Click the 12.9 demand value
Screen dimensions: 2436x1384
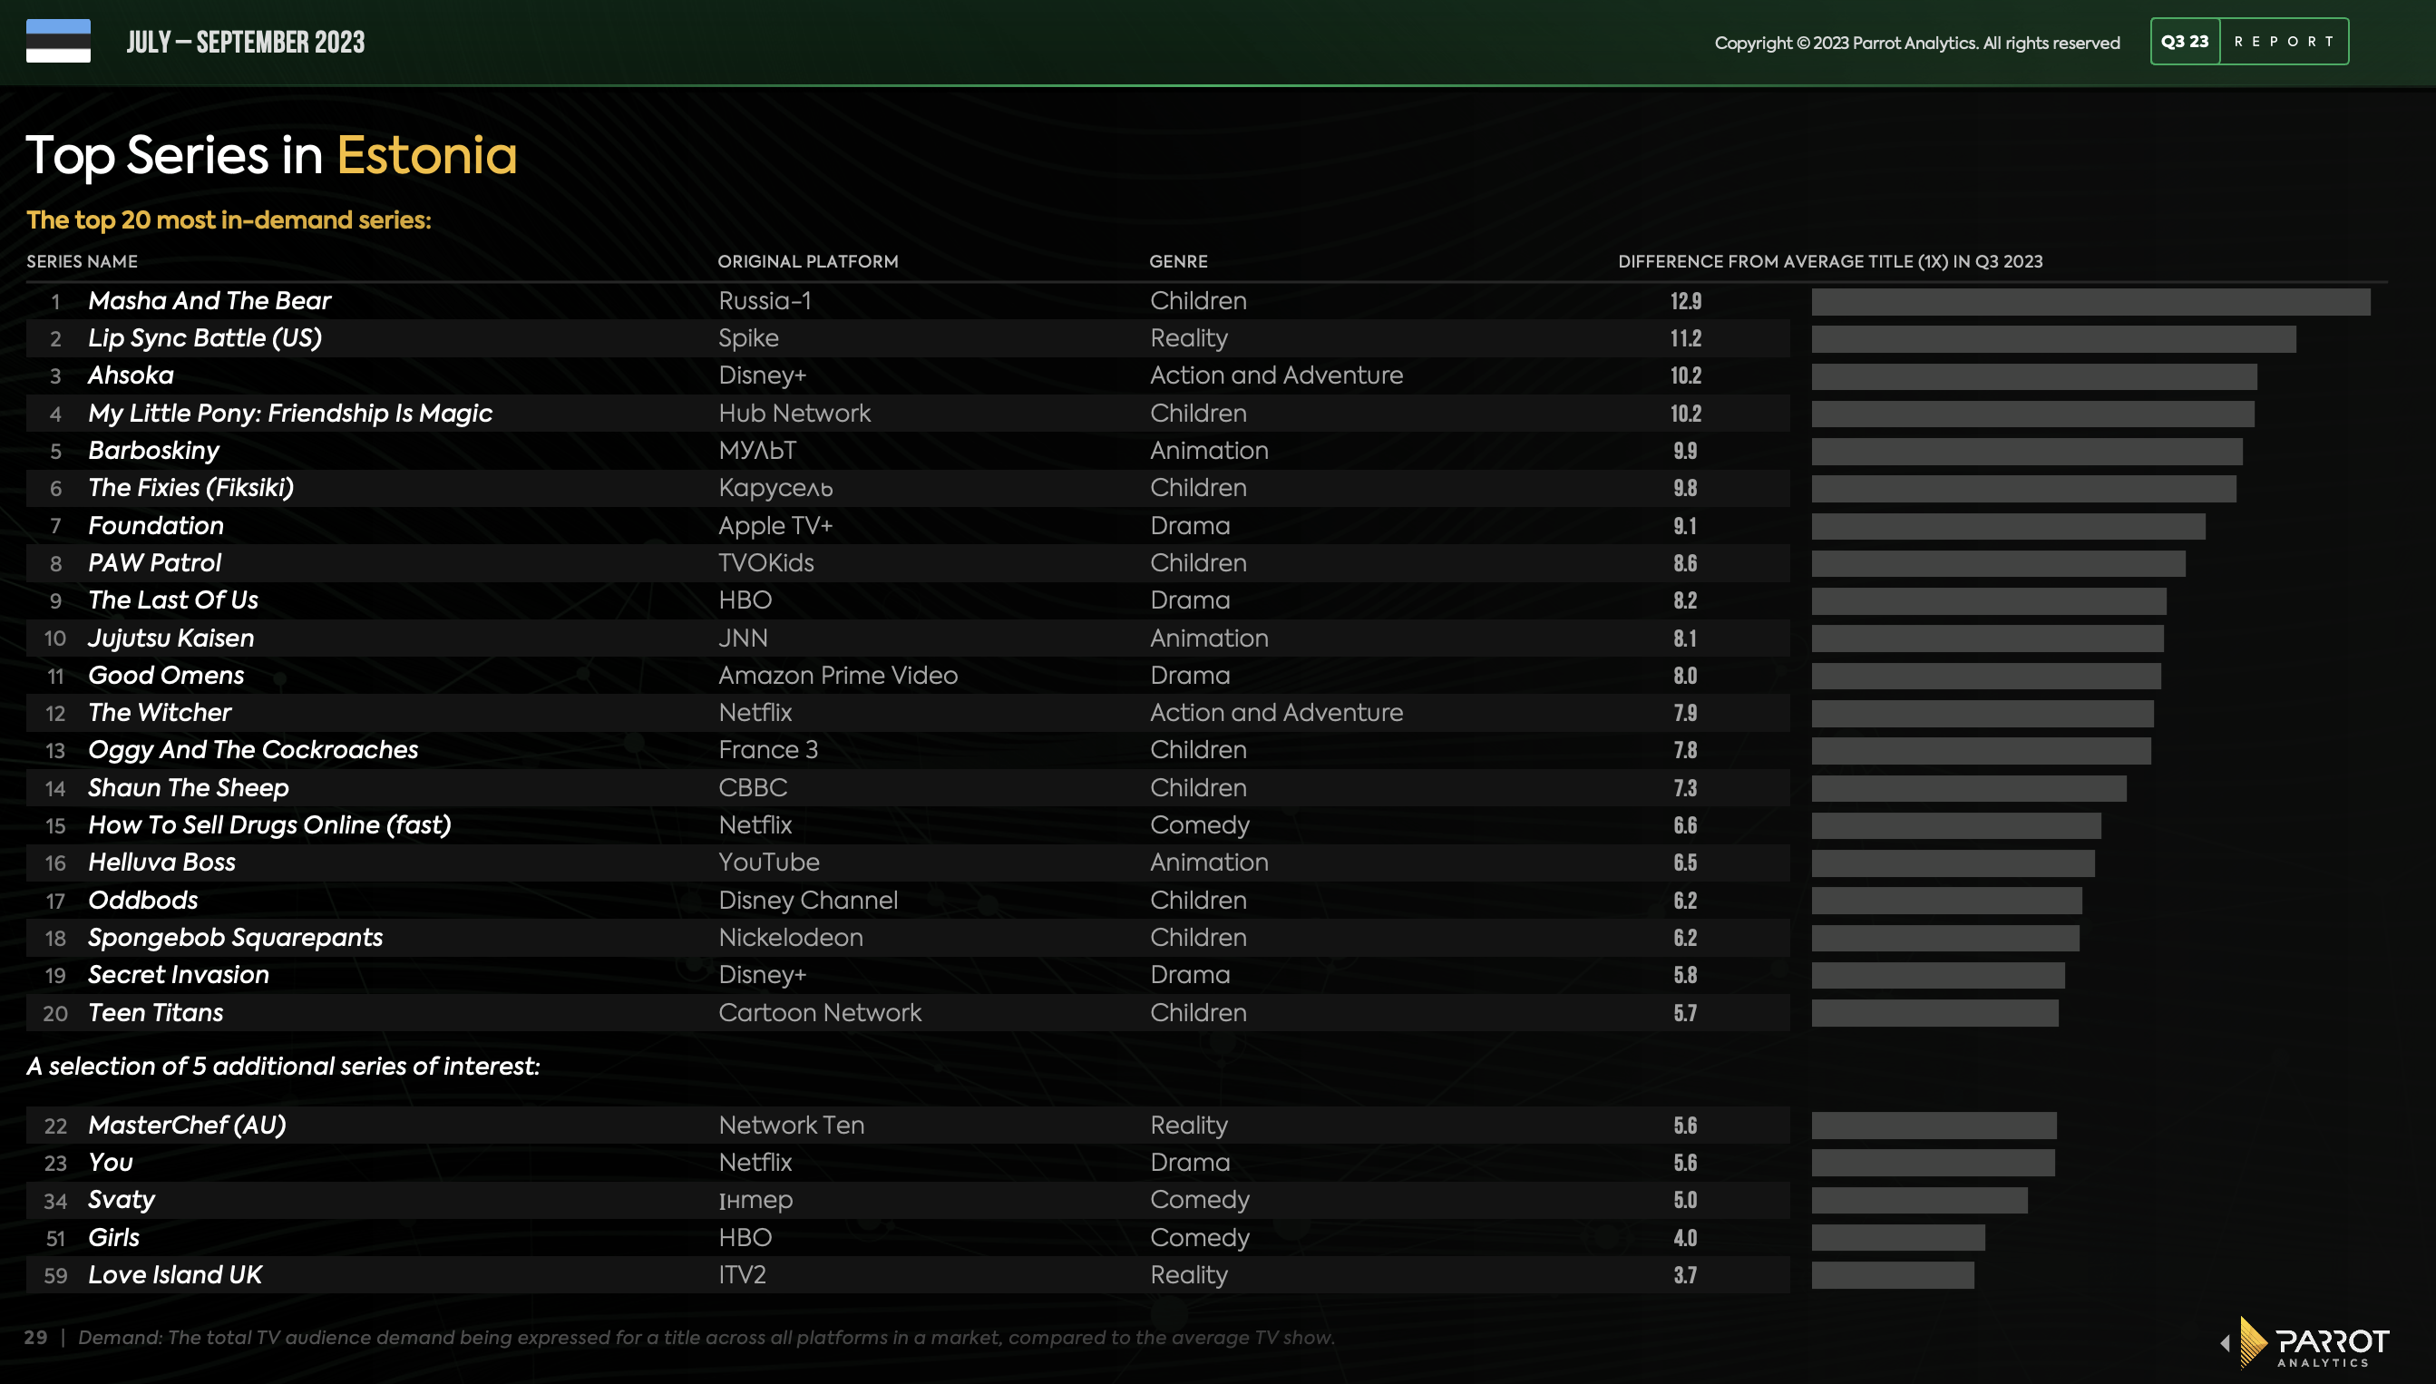(1685, 301)
